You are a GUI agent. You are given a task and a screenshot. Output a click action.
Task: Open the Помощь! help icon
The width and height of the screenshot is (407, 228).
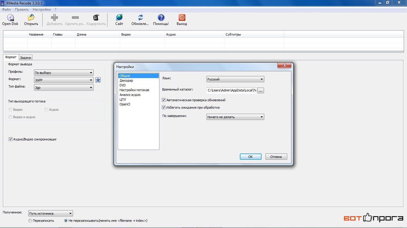(161, 18)
